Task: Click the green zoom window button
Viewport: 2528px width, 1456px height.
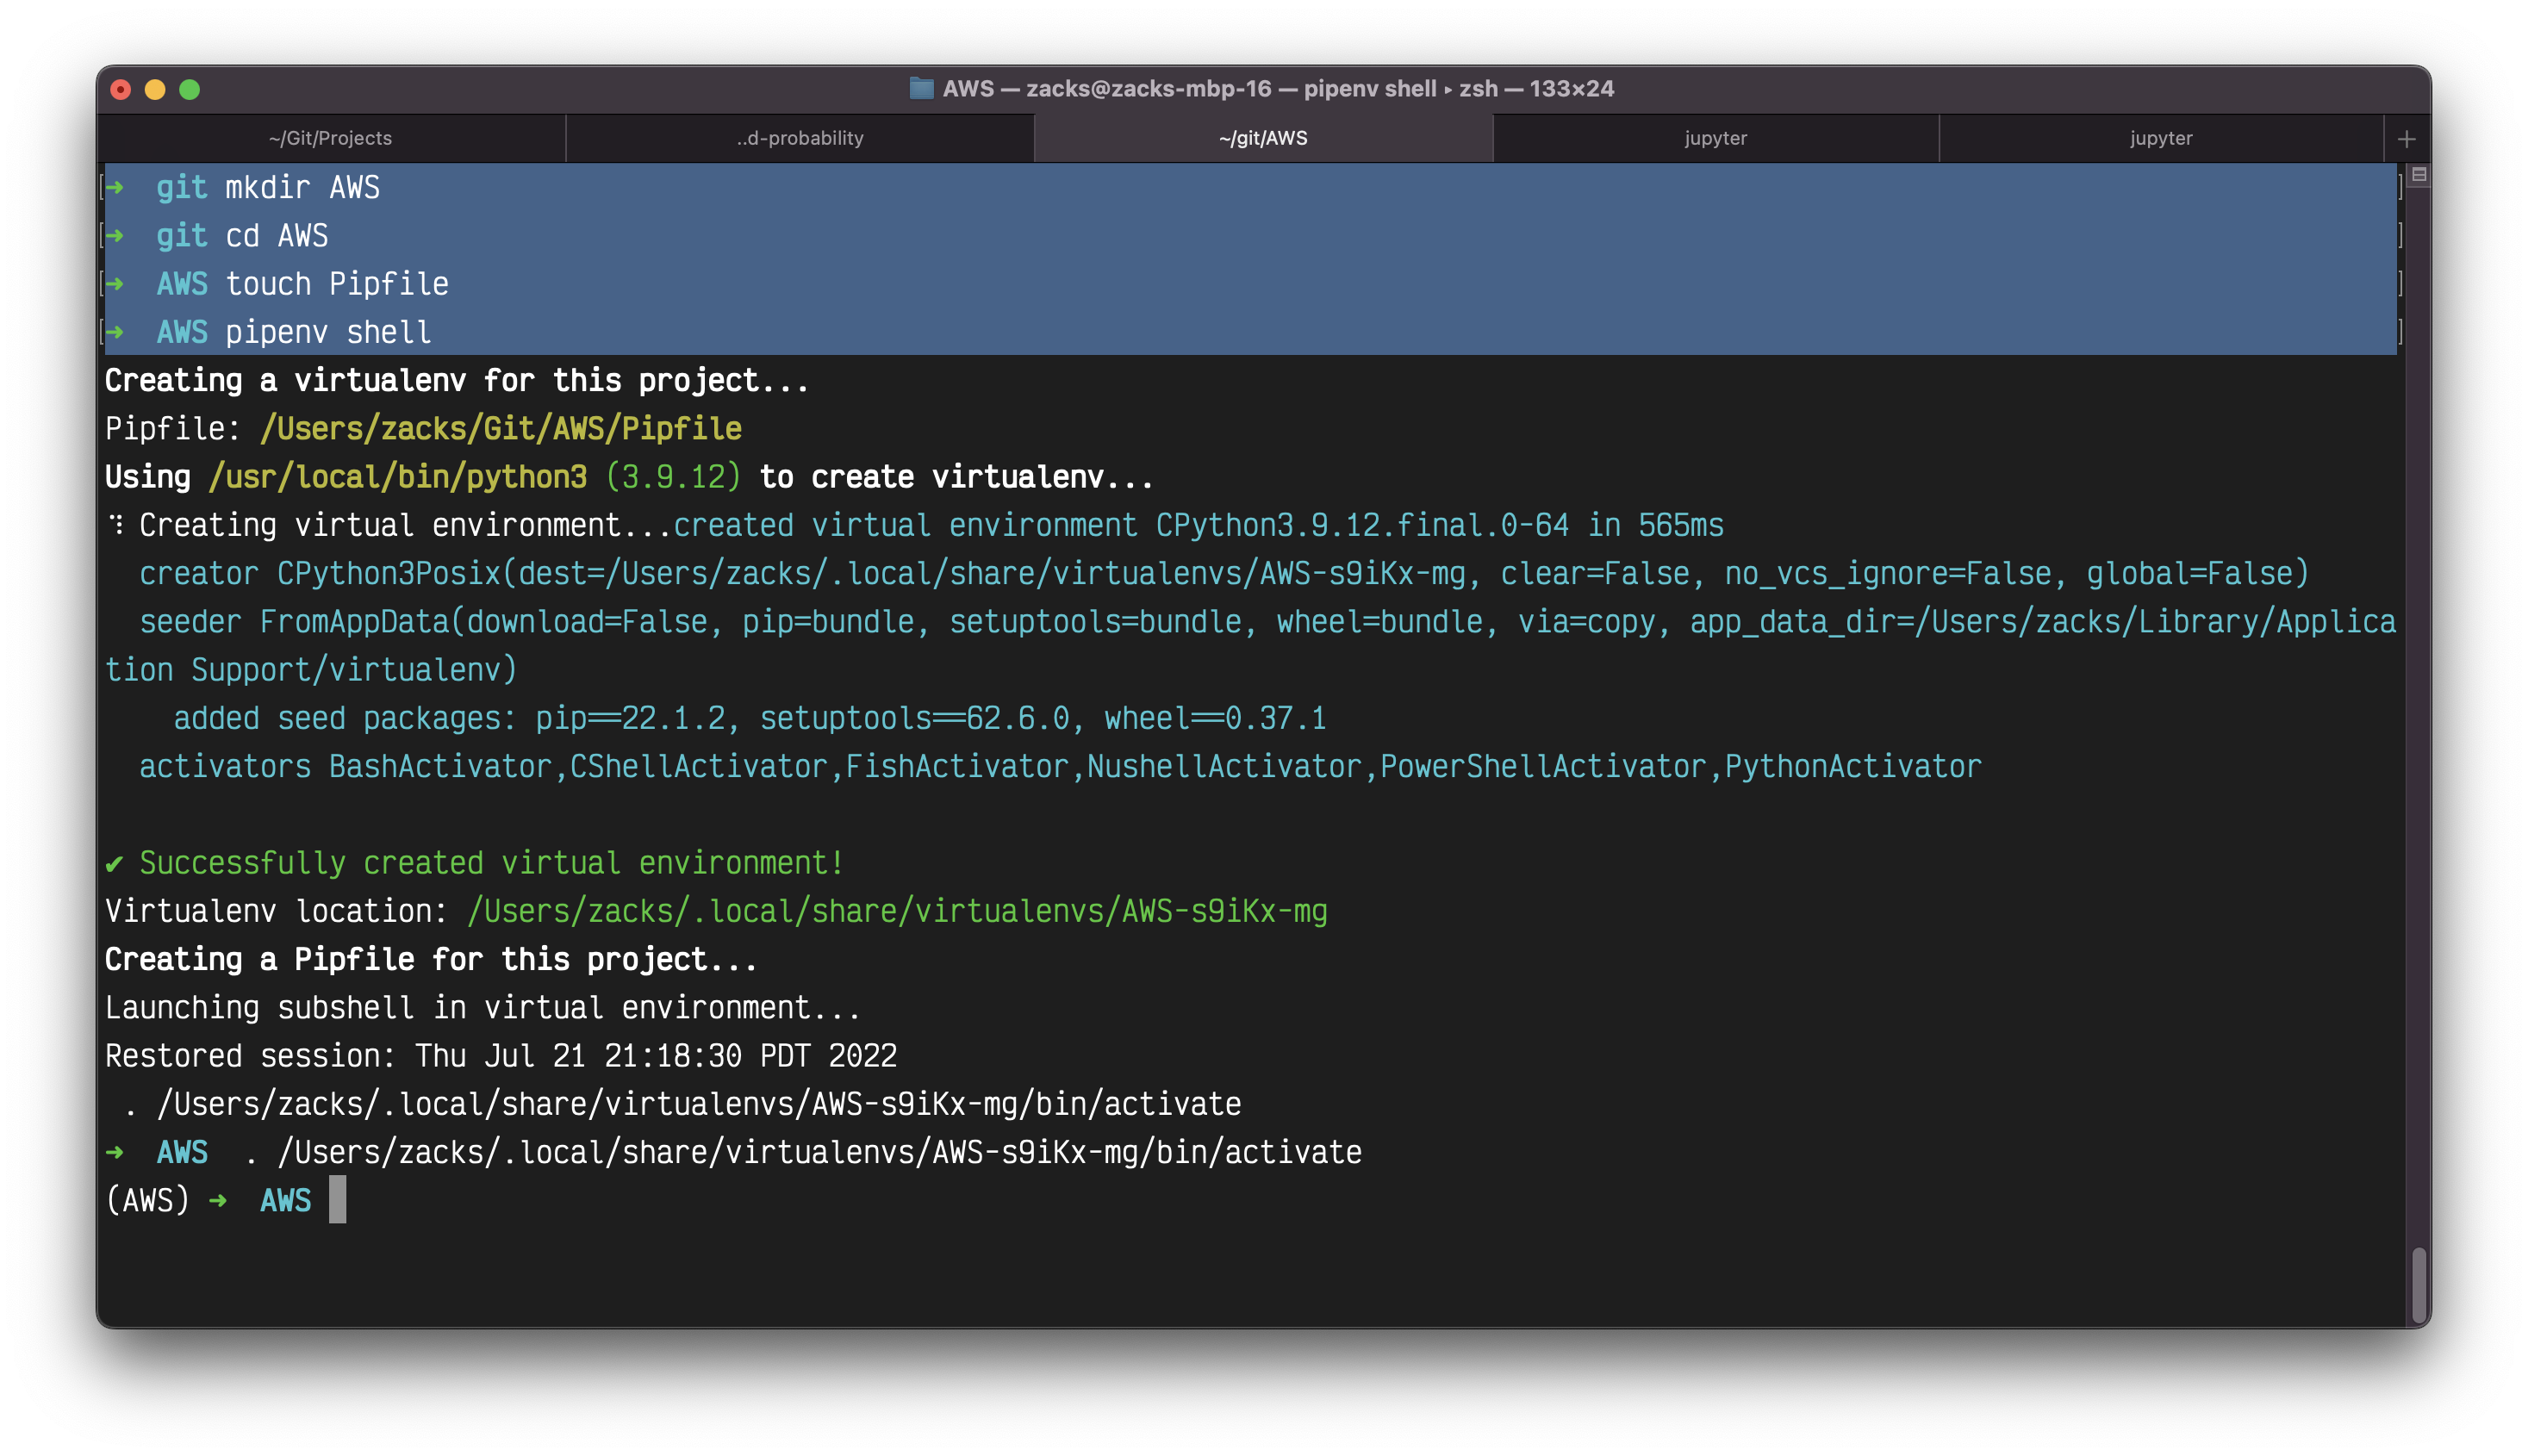Action: point(189,90)
